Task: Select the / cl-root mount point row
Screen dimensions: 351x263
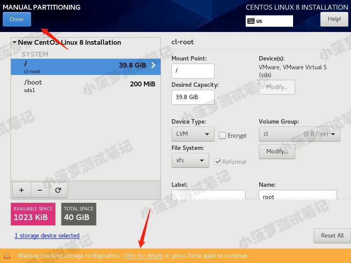Action: (x=86, y=67)
